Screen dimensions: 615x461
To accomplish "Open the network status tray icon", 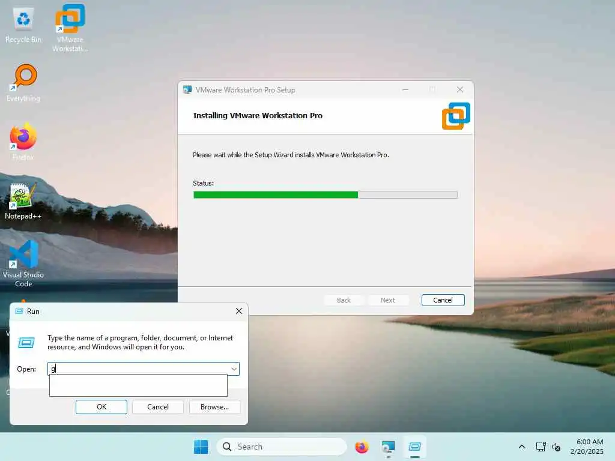I will [541, 447].
